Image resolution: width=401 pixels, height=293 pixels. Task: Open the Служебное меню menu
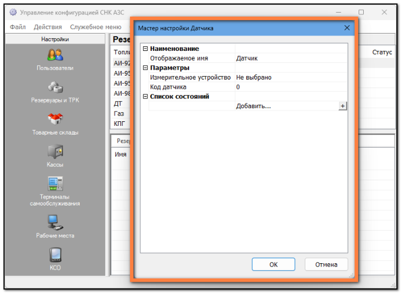coord(96,27)
